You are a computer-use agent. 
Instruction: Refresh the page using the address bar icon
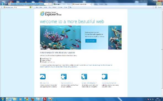(x=49, y=4)
